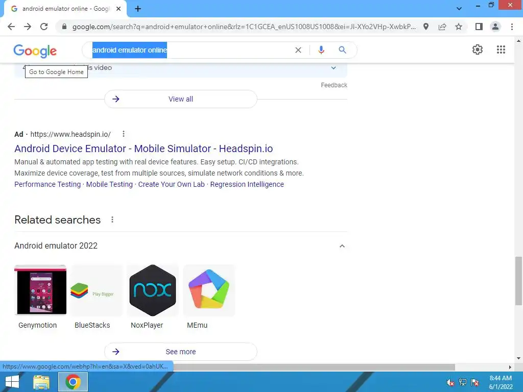Click the scroll right arrow
Screen dimensions: 523x392
pos(510,367)
